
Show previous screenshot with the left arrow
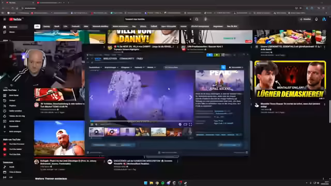(92, 97)
